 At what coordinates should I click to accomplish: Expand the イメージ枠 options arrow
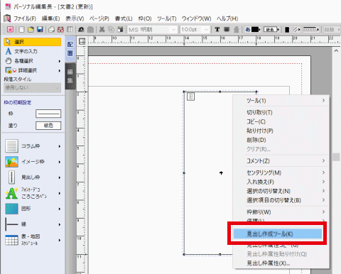[x=60, y=162]
